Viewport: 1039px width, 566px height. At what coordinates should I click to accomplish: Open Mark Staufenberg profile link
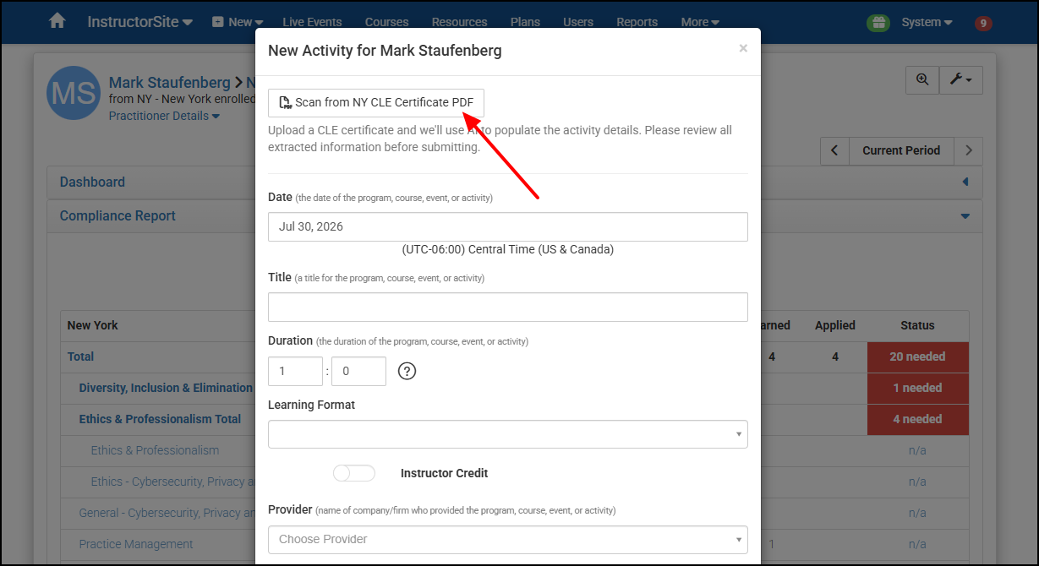(170, 83)
